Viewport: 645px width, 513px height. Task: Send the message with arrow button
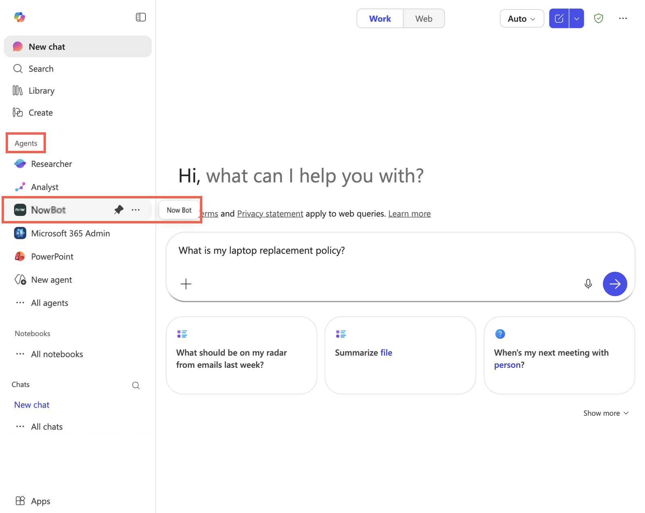pyautogui.click(x=615, y=284)
